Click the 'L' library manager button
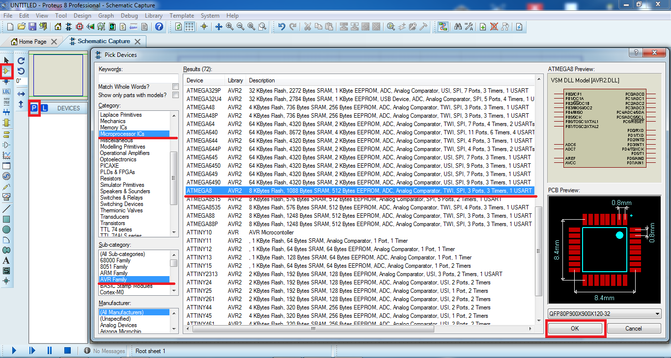The width and height of the screenshot is (671, 358). 44,108
